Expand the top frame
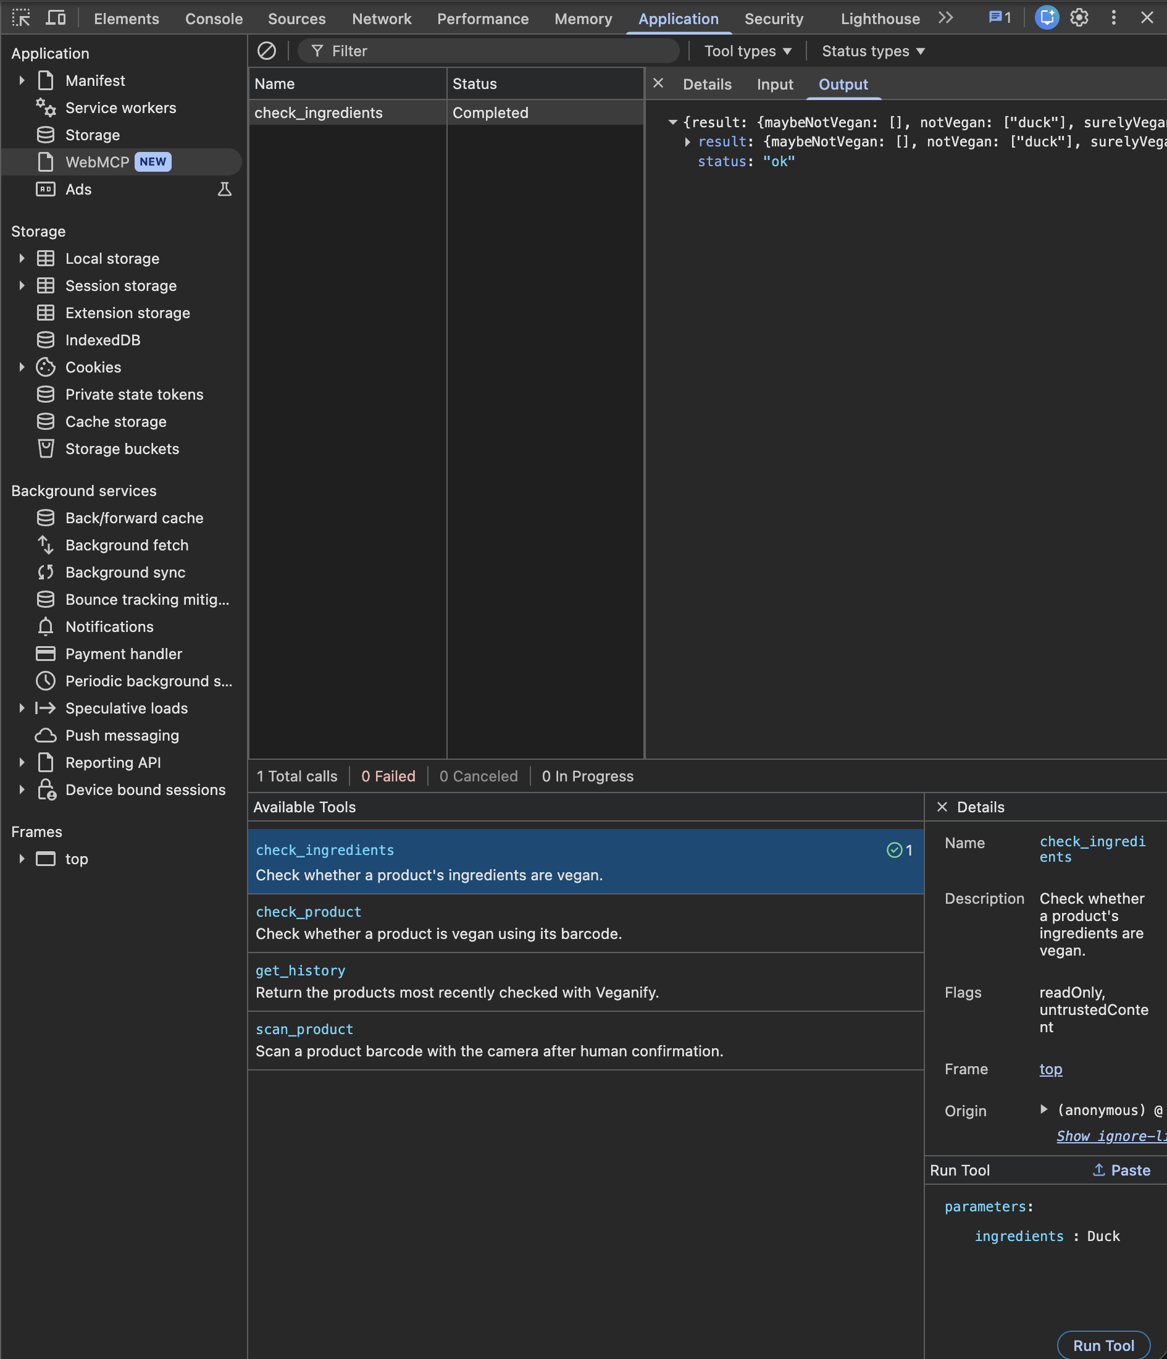The image size is (1167, 1359). [22, 859]
